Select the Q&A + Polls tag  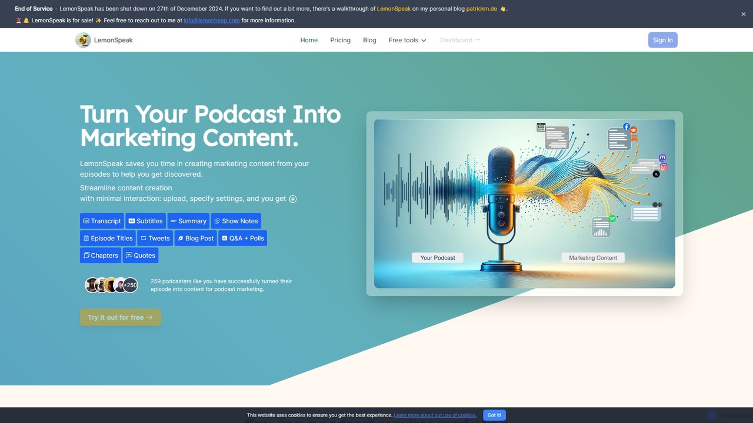[x=243, y=238]
